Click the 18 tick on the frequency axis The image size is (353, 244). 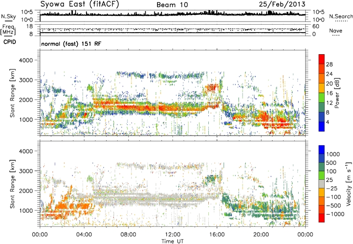point(30,26)
